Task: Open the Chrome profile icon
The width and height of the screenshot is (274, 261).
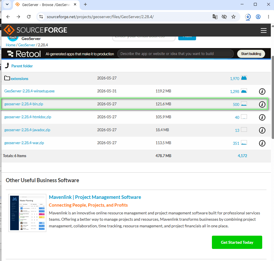Action: tap(258, 17)
